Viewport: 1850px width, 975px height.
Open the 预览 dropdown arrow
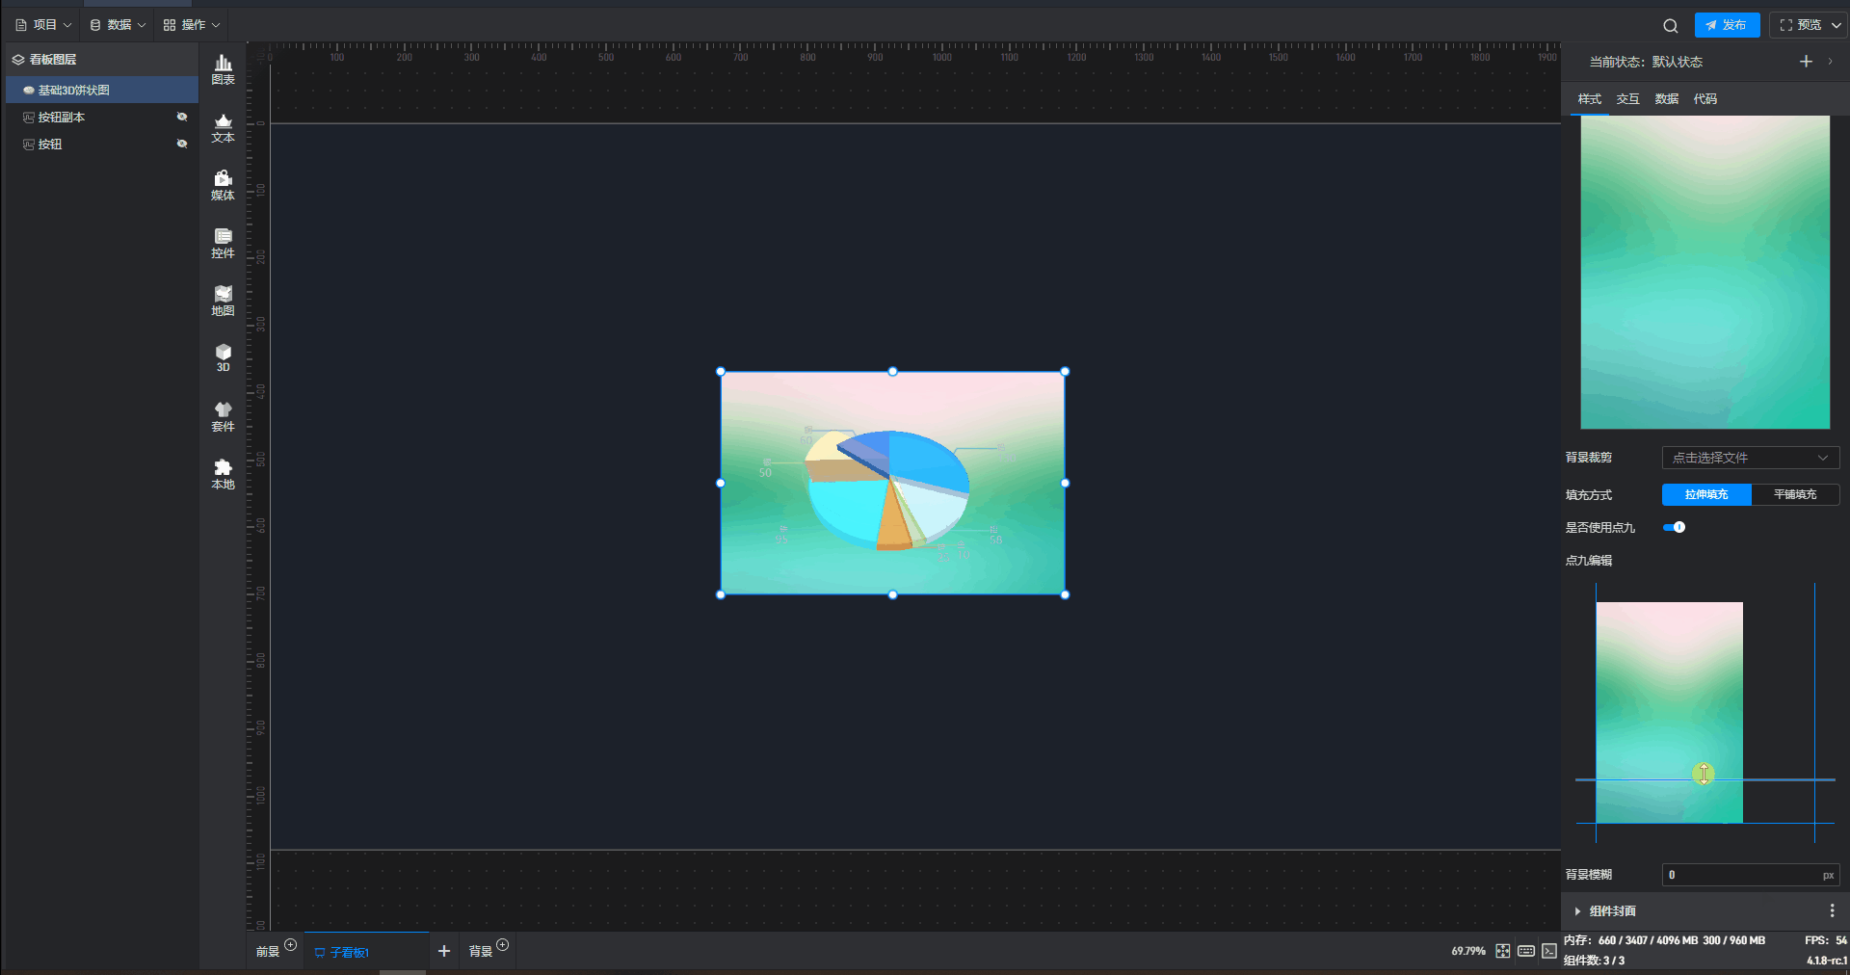tap(1837, 26)
